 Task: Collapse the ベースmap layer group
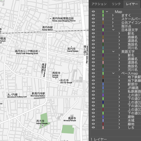click(113, 73)
